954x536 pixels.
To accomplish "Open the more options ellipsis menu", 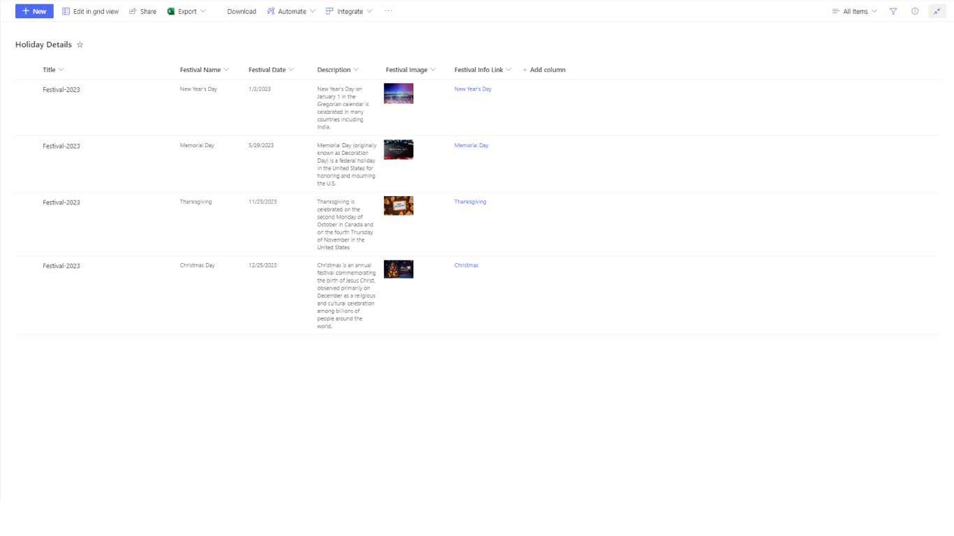I will tap(388, 11).
